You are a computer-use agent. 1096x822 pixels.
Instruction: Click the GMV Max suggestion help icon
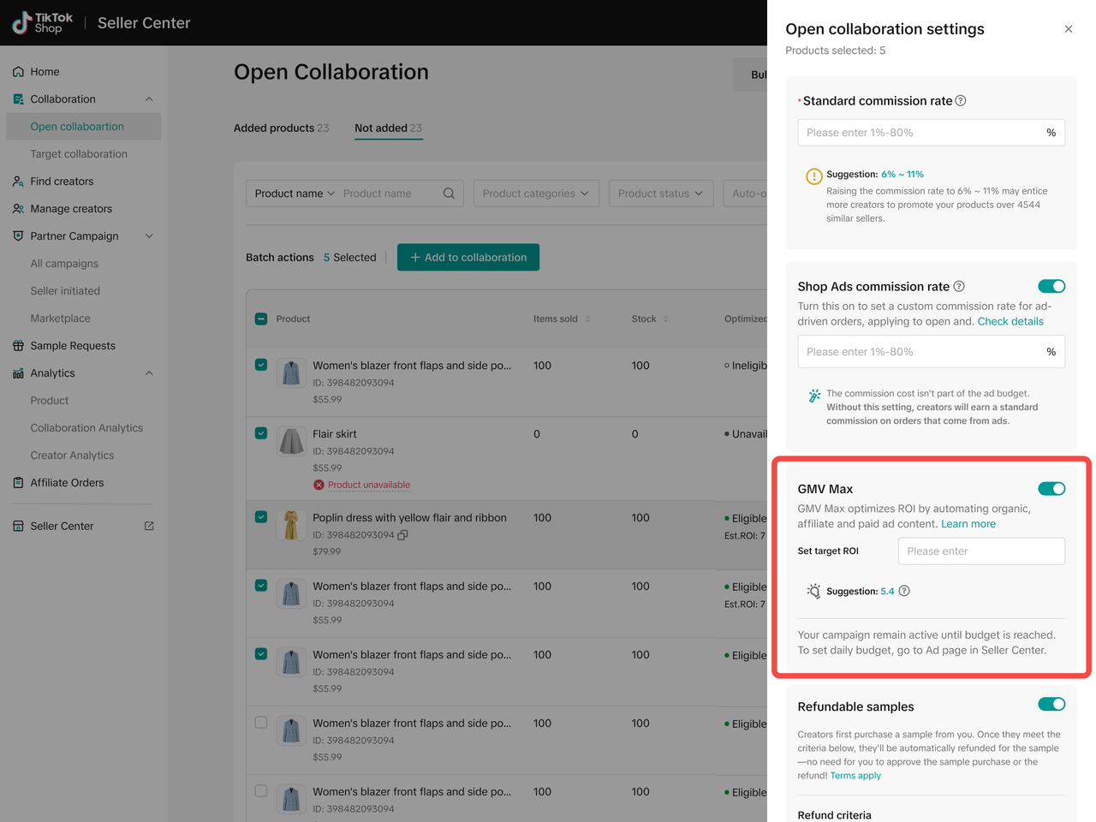click(x=904, y=591)
